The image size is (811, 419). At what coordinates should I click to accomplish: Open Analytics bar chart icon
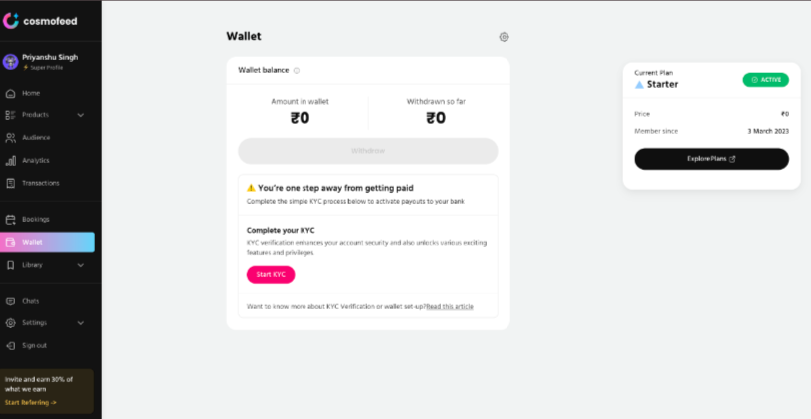pyautogui.click(x=10, y=161)
